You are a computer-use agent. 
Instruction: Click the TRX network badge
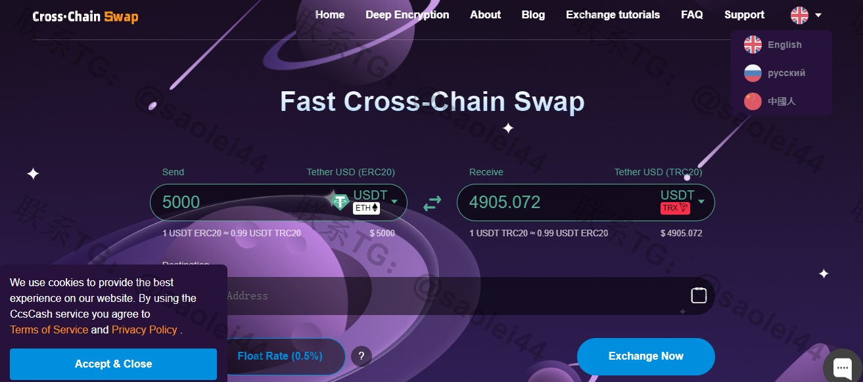[x=675, y=208]
